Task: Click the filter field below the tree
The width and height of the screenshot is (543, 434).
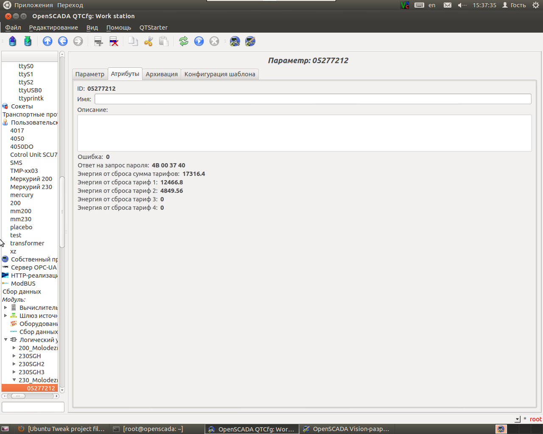Action: click(33, 407)
